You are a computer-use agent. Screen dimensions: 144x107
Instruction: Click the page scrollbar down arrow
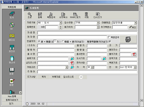click(x=142, y=100)
